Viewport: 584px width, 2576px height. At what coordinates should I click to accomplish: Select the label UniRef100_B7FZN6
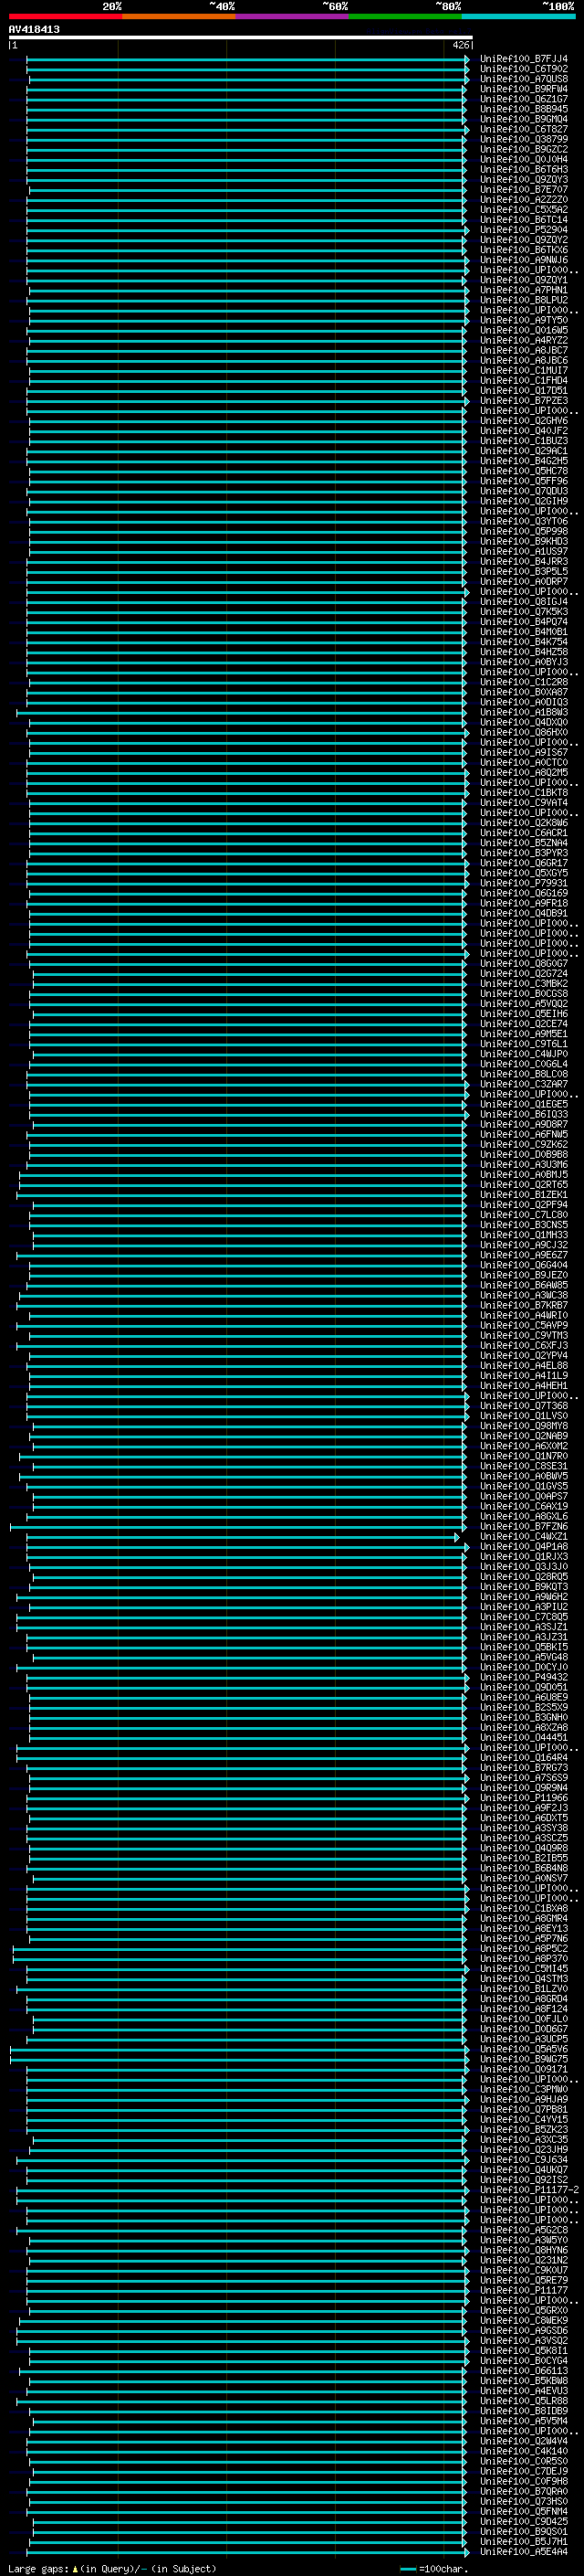[x=523, y=1527]
